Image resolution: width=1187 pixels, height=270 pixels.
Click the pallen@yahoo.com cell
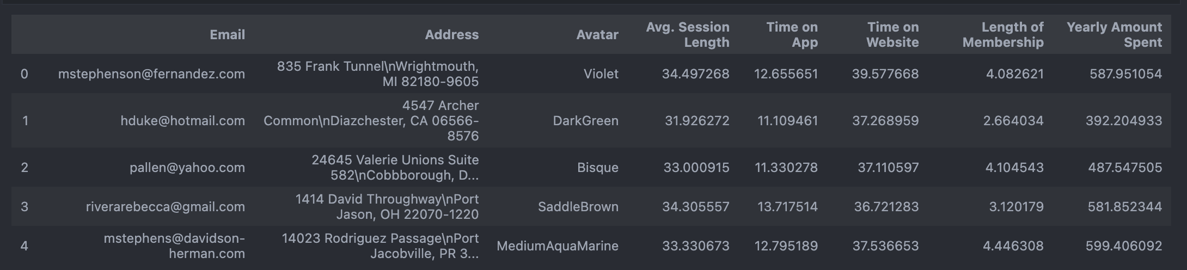(x=187, y=168)
